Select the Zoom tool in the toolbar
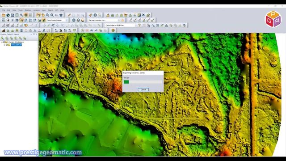286x161 pixels. point(38,15)
